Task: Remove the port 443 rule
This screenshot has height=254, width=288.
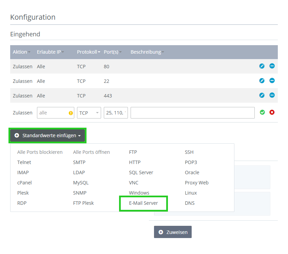Action: click(x=272, y=95)
